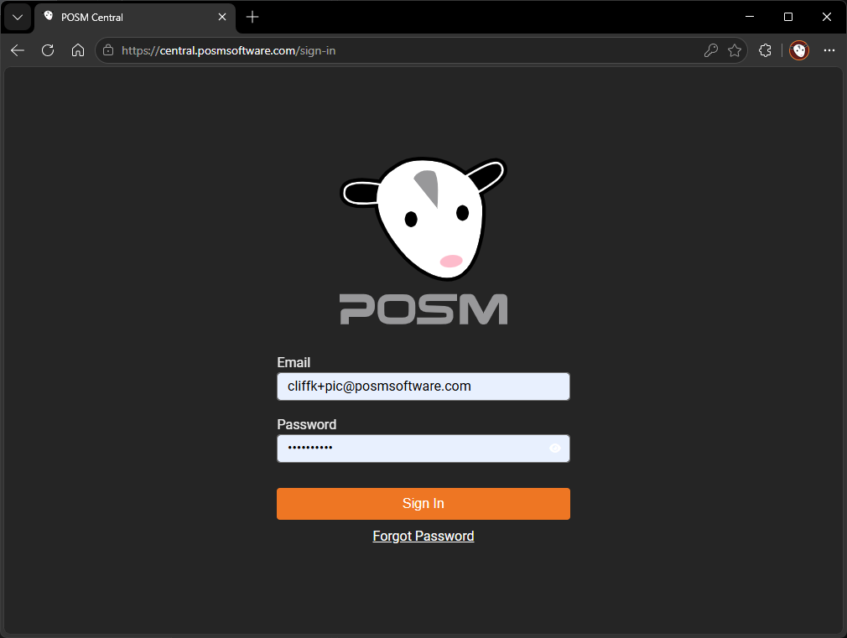This screenshot has height=638, width=847.
Task: Reveal password with eye icon
Action: click(555, 449)
